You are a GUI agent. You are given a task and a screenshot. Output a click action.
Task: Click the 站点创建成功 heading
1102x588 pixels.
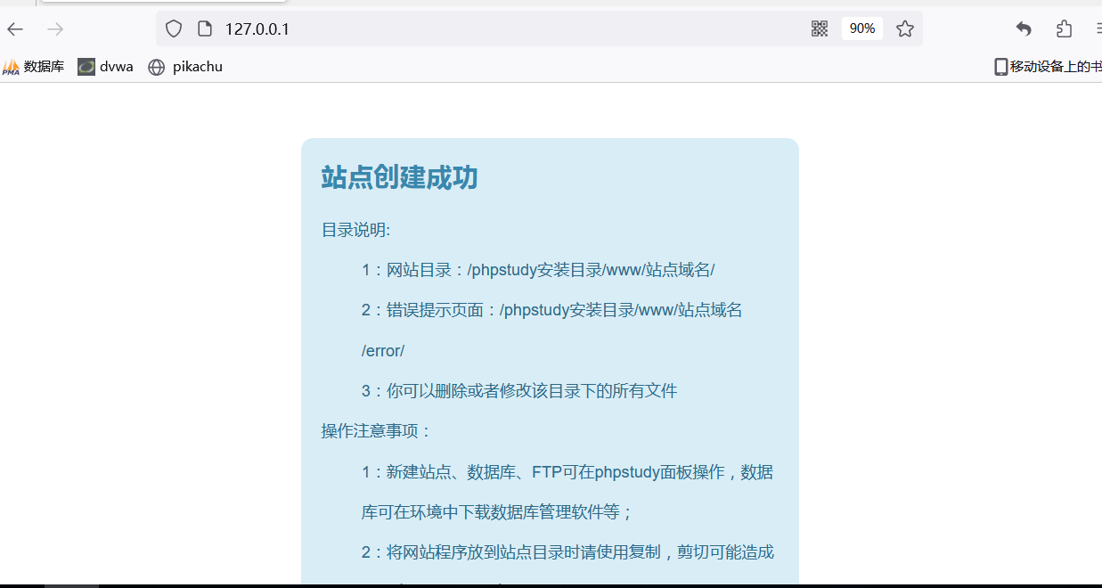coord(400,177)
